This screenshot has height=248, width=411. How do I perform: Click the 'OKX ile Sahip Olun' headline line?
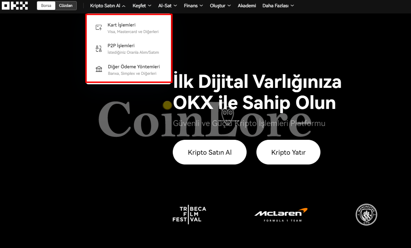tap(255, 102)
